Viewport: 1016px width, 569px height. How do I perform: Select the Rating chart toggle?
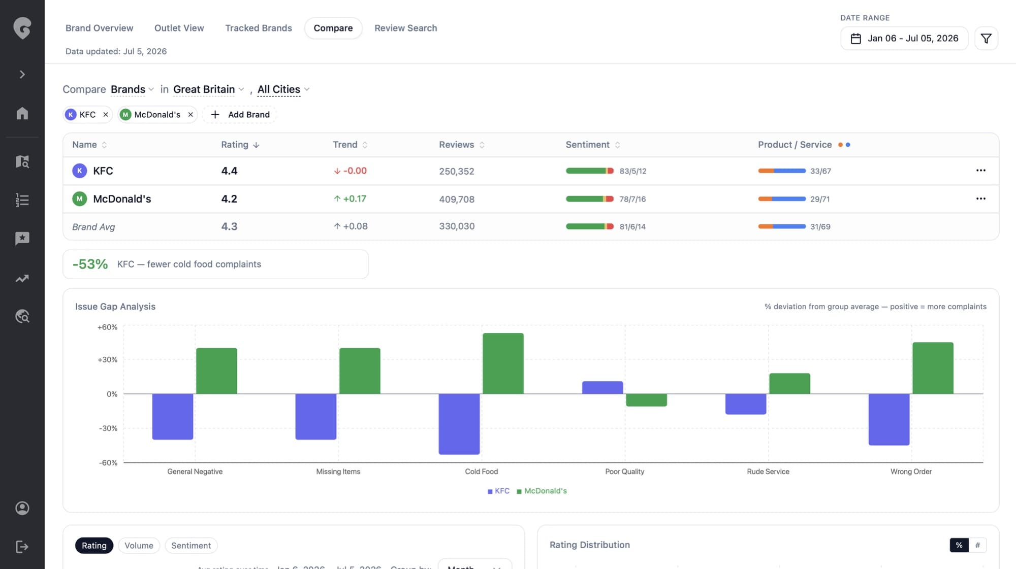pos(94,546)
